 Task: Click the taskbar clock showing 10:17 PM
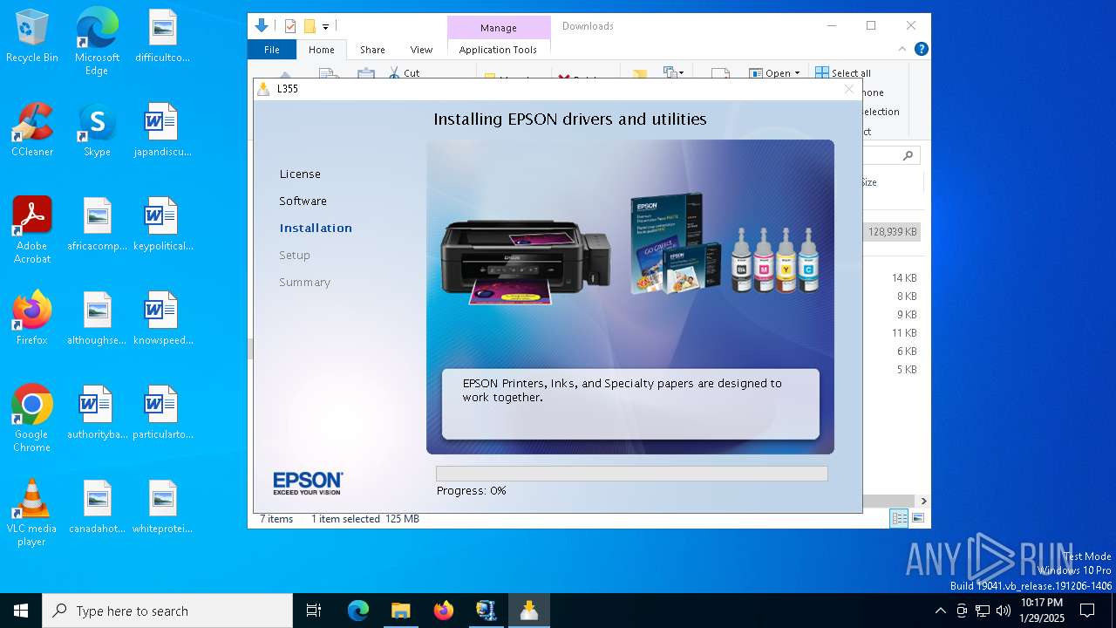click(1042, 611)
